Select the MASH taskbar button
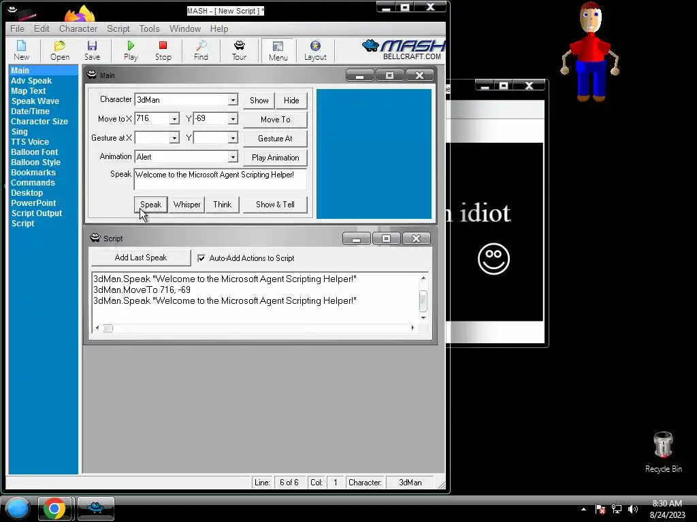 (95, 508)
